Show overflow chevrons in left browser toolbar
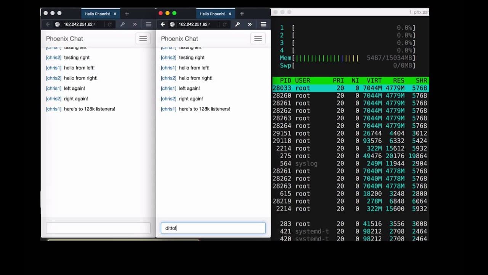 [x=135, y=24]
